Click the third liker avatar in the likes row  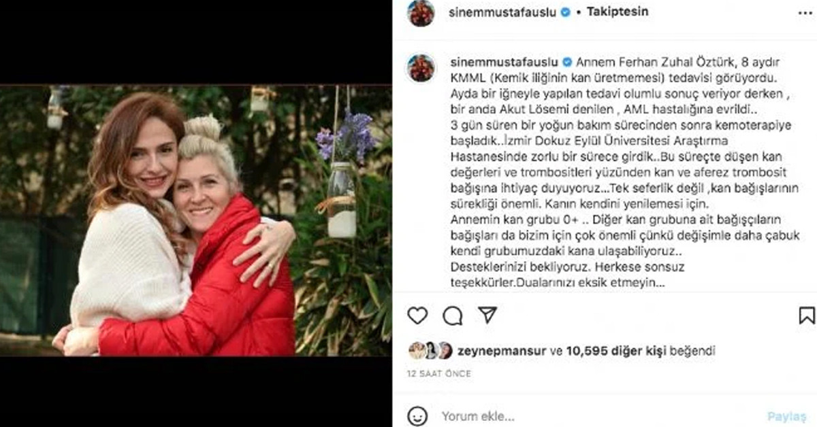[x=445, y=351]
